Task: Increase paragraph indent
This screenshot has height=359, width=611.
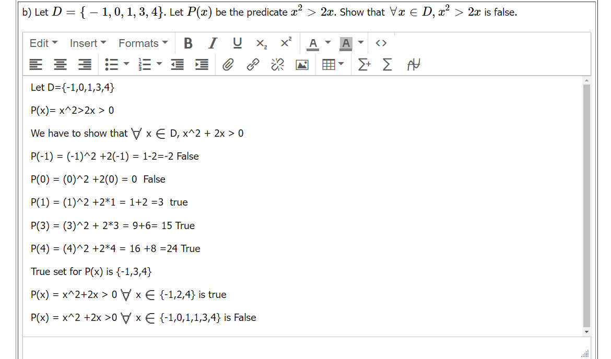Action: [201, 64]
